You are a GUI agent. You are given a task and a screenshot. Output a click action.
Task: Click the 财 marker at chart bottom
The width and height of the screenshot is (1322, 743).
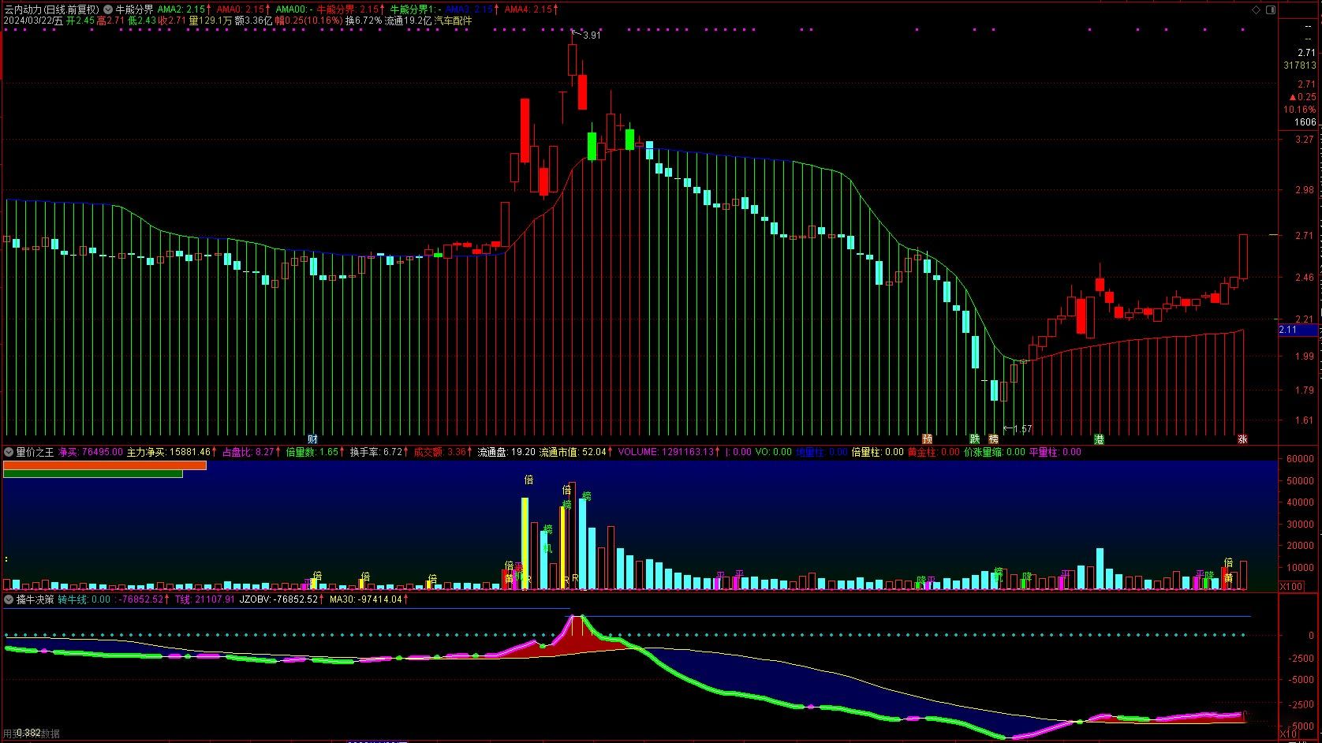[x=312, y=439]
